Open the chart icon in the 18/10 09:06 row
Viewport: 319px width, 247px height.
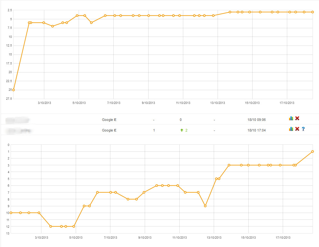click(291, 118)
